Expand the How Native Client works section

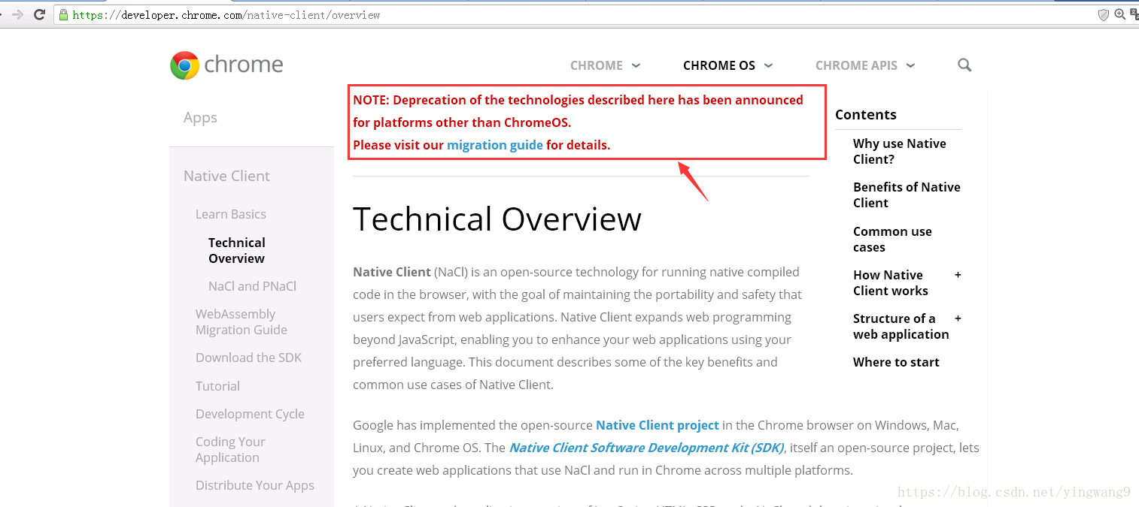coord(958,275)
